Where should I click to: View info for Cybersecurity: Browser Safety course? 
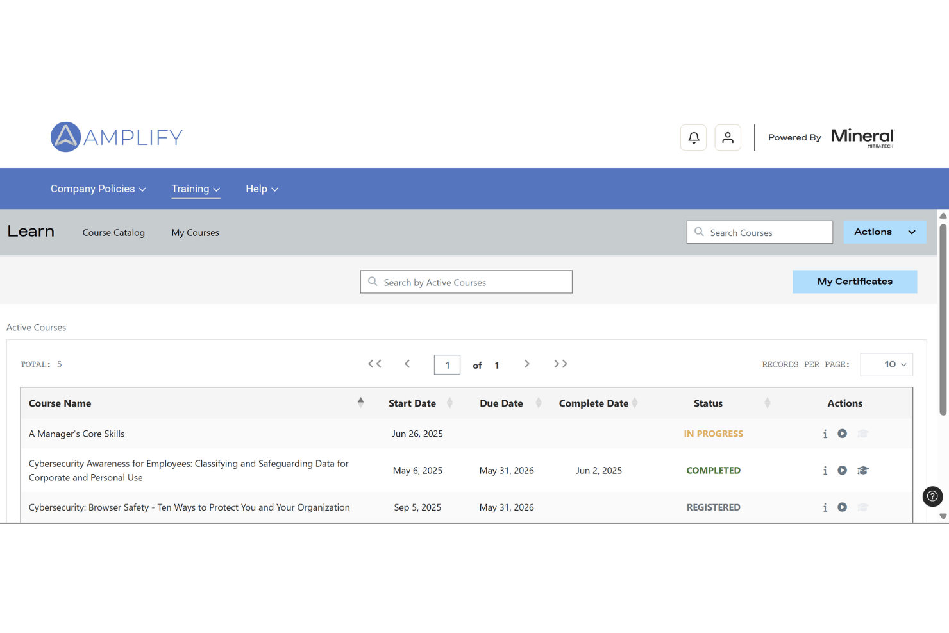pos(825,507)
